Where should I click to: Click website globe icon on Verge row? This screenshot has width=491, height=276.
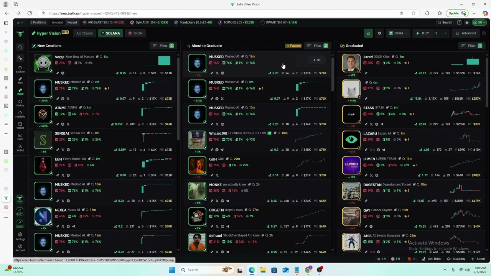(x=63, y=73)
